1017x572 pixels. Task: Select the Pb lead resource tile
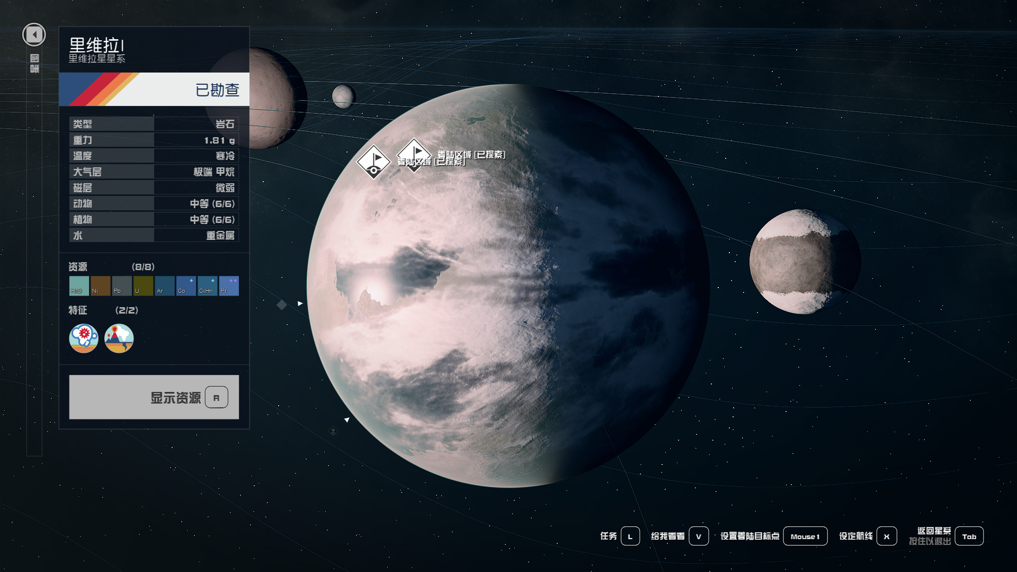coord(122,286)
